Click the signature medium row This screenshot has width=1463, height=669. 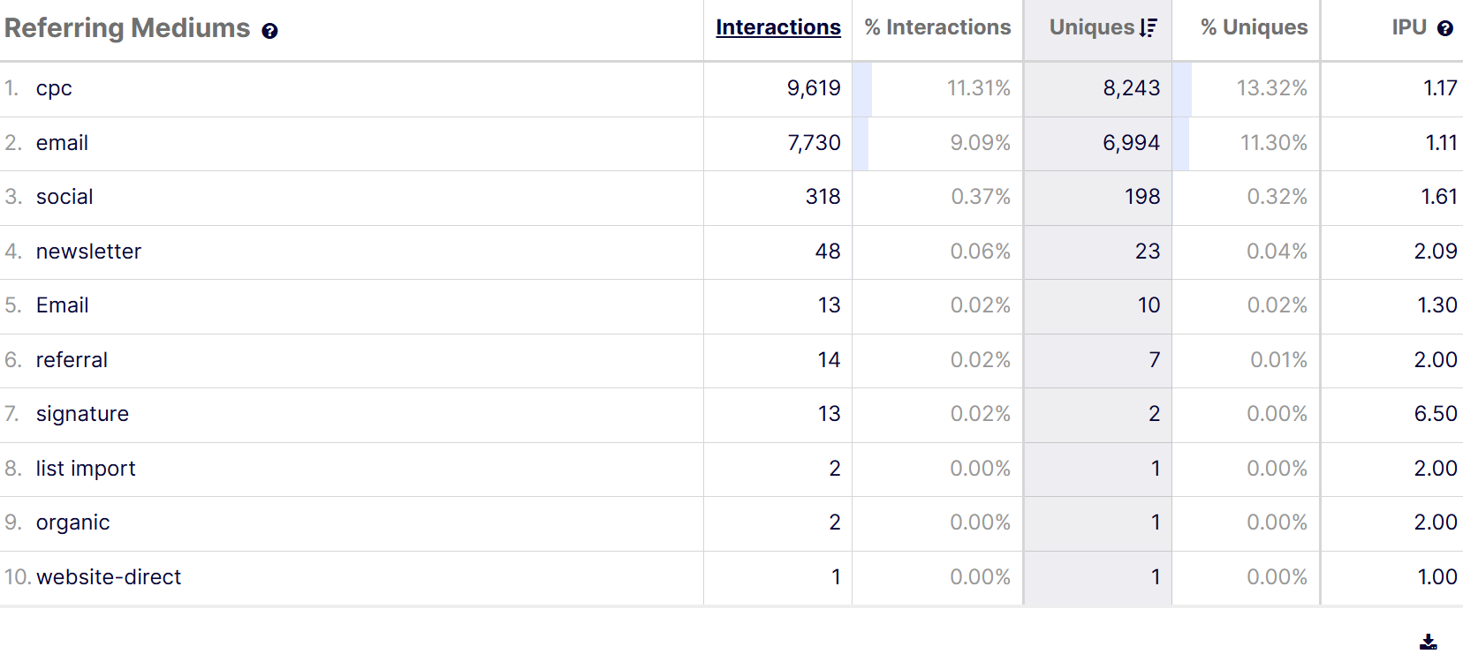(x=82, y=414)
